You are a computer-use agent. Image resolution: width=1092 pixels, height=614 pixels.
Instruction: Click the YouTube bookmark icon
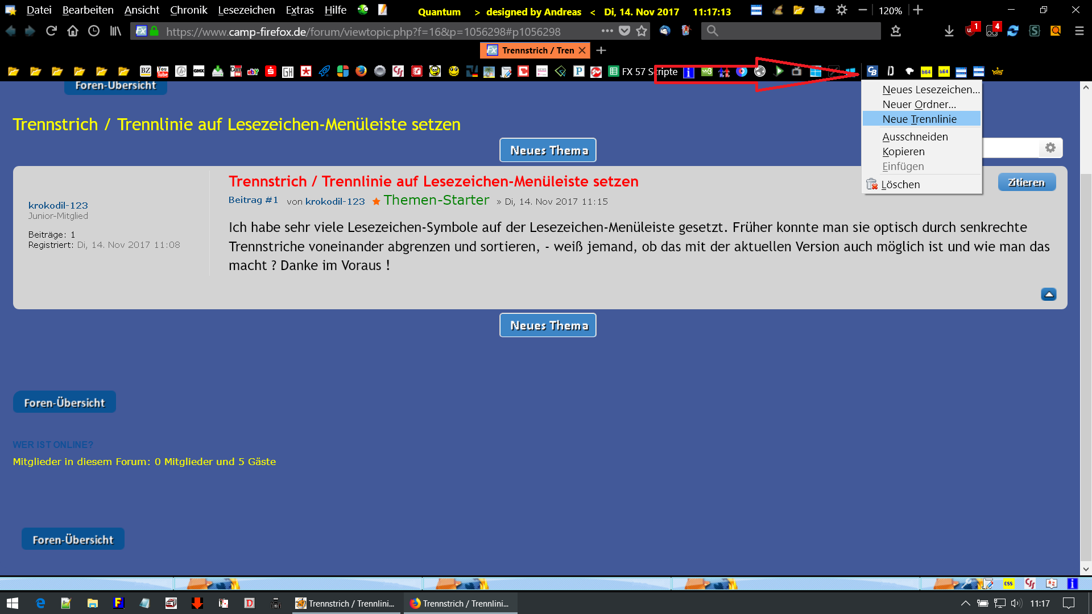click(x=163, y=72)
